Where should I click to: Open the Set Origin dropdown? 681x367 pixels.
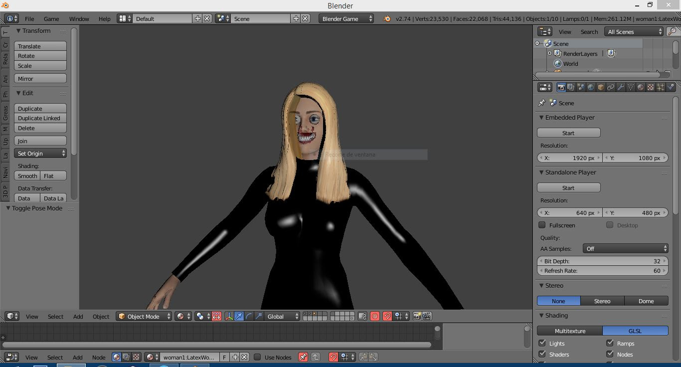pos(40,153)
